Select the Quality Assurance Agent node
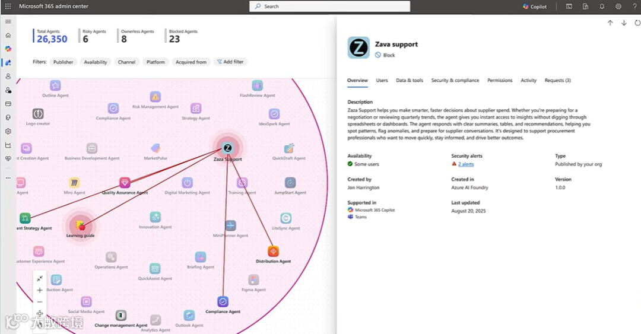The width and height of the screenshot is (641, 334). tap(125, 183)
